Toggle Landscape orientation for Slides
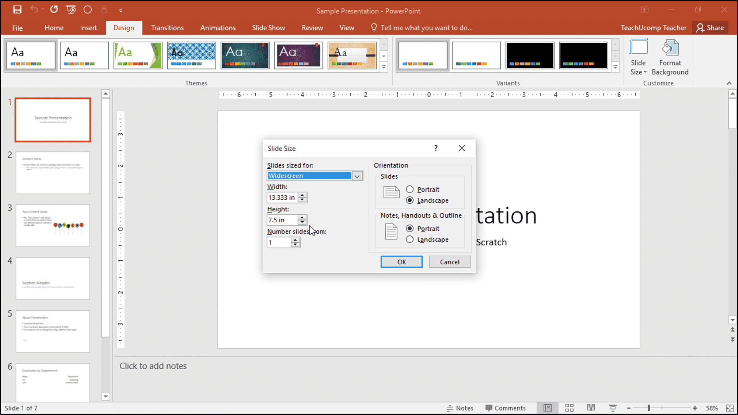This screenshot has width=738, height=415. tap(409, 200)
